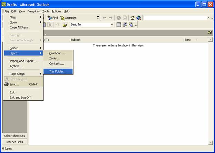Open the Organize pane button

68,18
